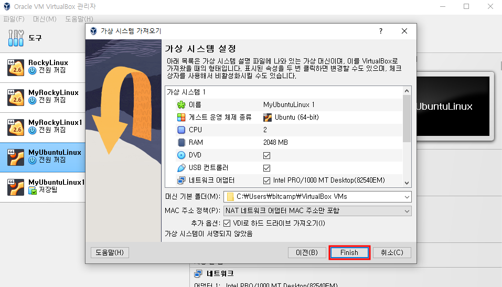Uncheck the network adapter checkbox
502x287 pixels.
pos(266,180)
